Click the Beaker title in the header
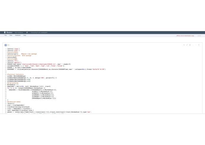Screen dimensions: 205x145 9,33
